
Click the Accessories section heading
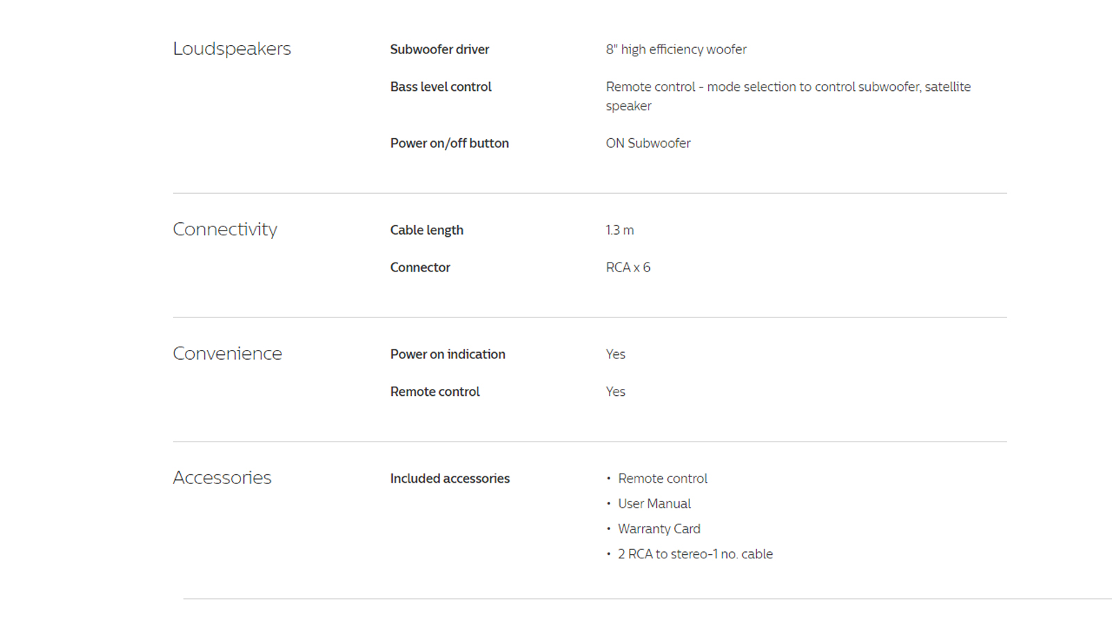pyautogui.click(x=222, y=478)
